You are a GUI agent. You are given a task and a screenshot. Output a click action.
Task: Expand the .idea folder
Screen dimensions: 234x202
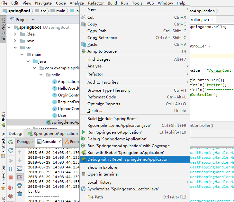click(x=15, y=34)
